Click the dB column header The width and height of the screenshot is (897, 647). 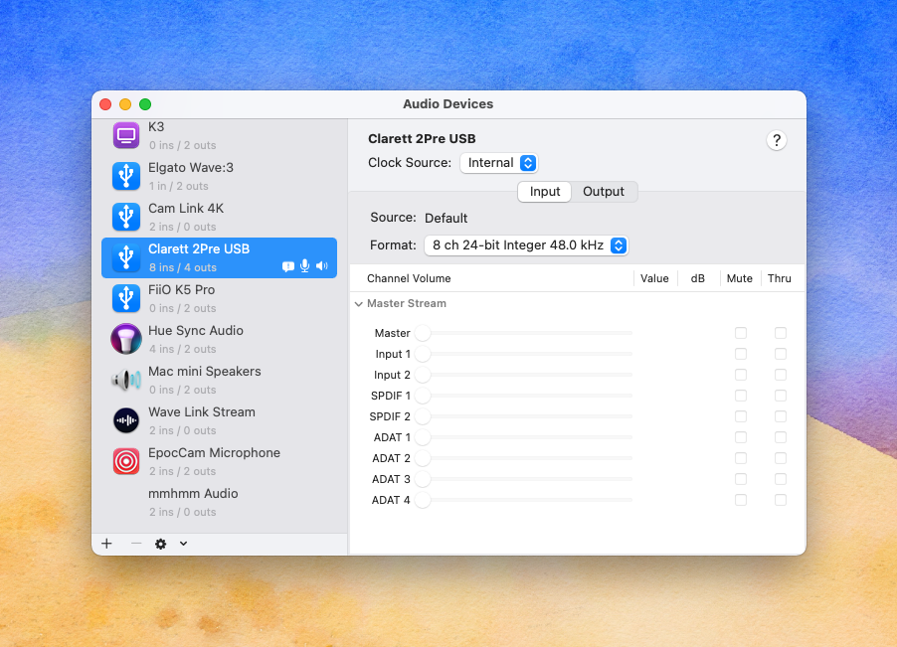pos(698,278)
